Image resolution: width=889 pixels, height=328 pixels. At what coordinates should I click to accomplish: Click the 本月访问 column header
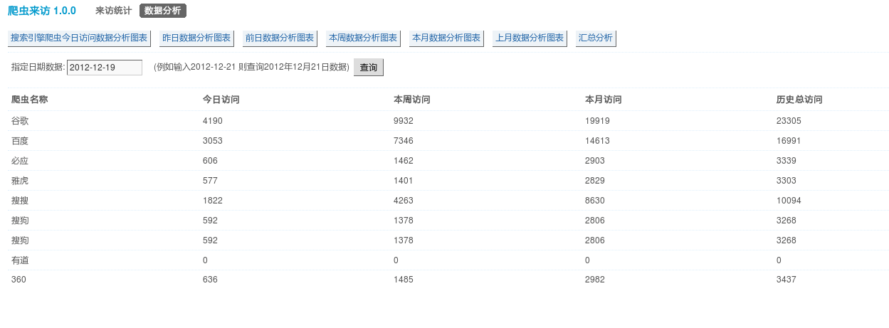603,100
